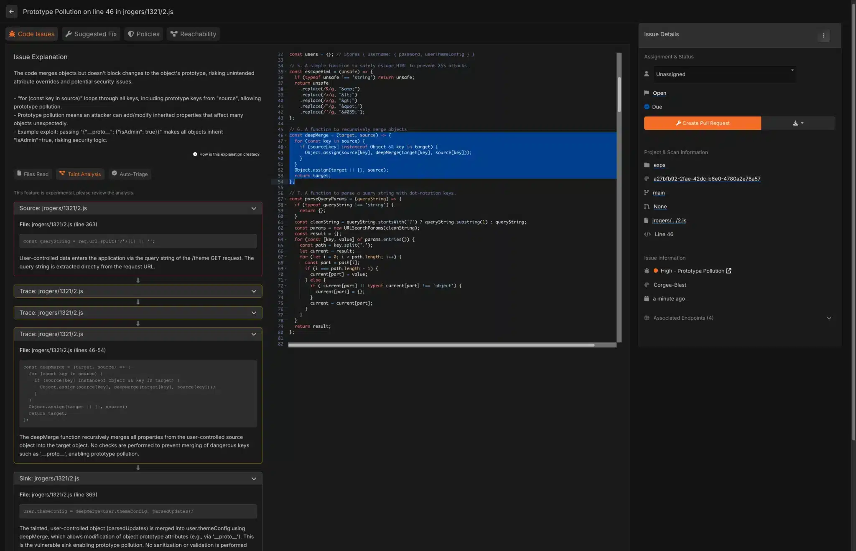
Task: Select the Files Read tab
Action: click(x=33, y=174)
